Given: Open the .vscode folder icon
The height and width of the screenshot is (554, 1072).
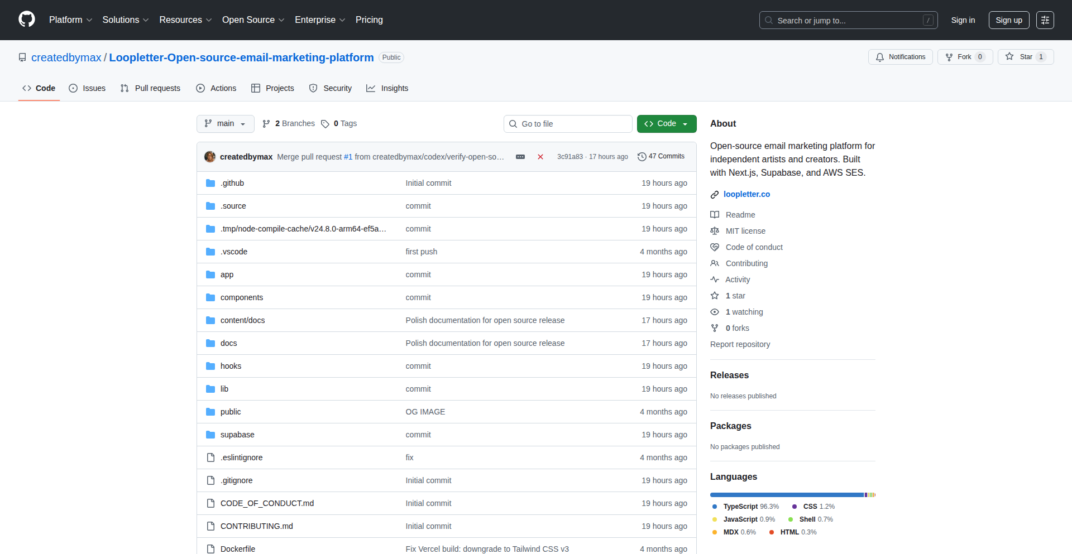Looking at the screenshot, I should point(210,252).
